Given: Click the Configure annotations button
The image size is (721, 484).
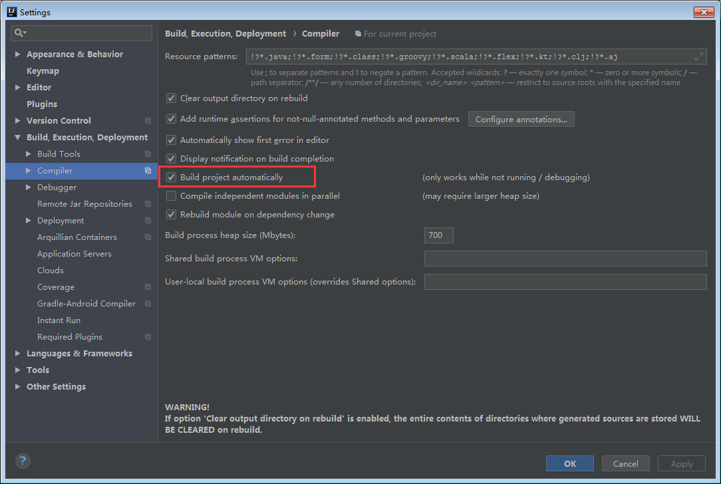Looking at the screenshot, I should click(x=521, y=119).
